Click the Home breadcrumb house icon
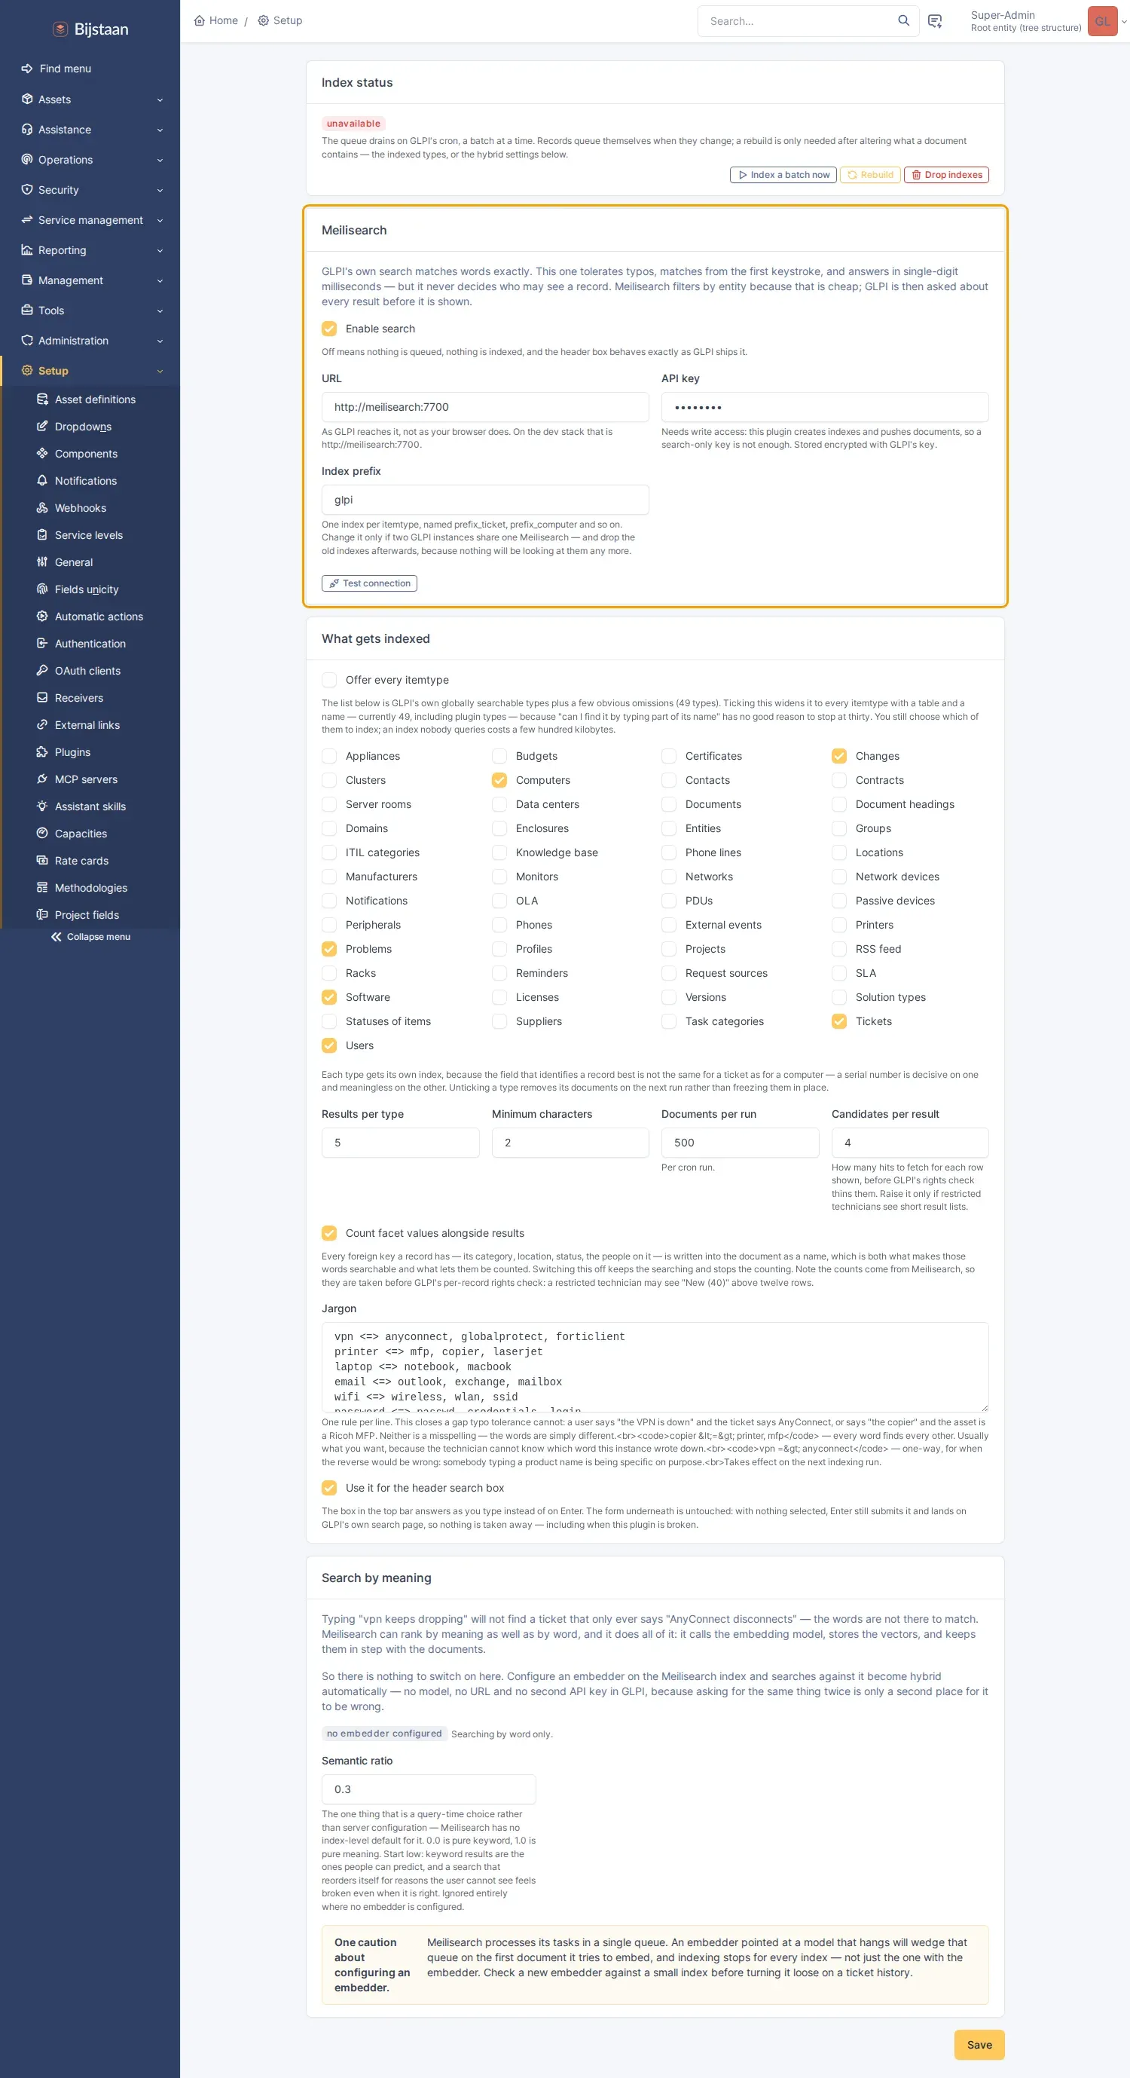Screen dimensions: 1130x2078 199,21
